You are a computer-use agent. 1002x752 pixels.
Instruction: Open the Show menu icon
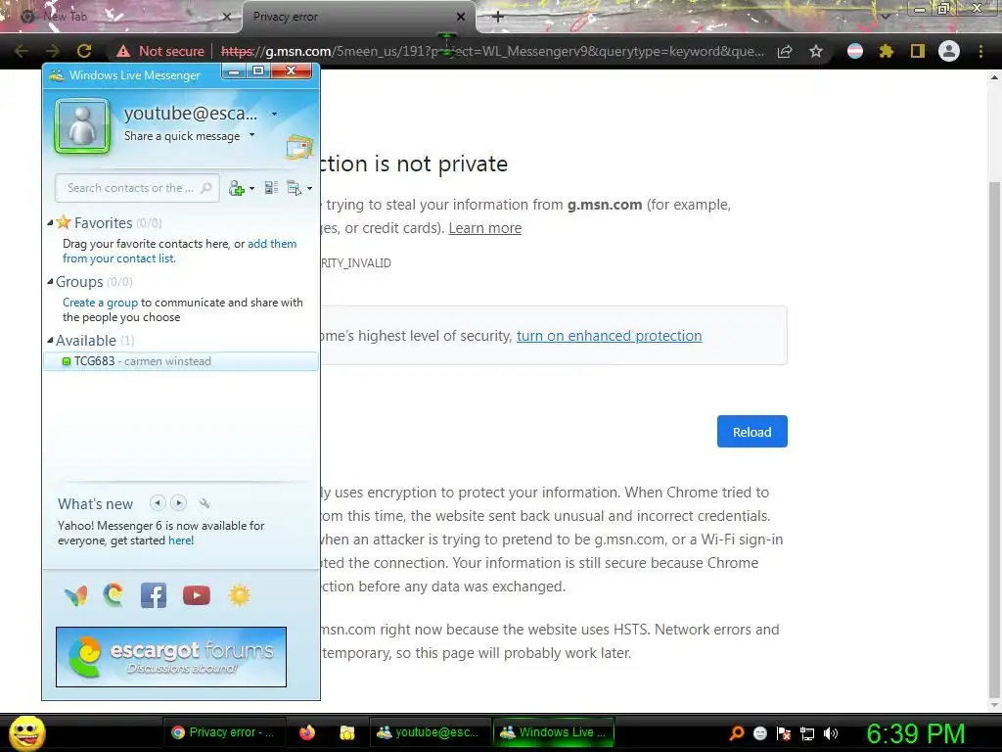point(294,188)
